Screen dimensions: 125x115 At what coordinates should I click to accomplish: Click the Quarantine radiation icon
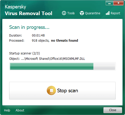point(82,13)
